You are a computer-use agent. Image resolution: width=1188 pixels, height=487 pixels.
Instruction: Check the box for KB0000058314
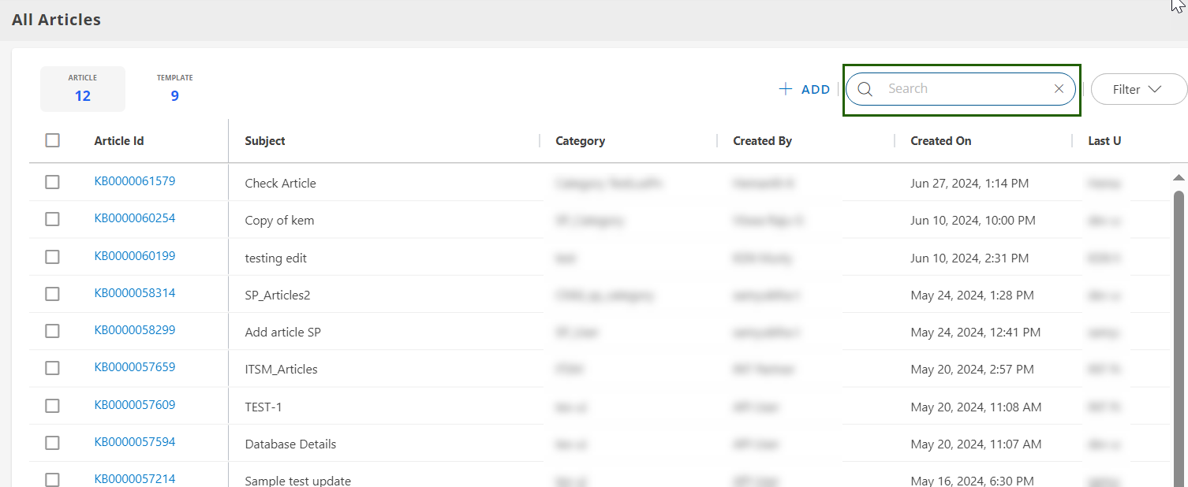[52, 294]
